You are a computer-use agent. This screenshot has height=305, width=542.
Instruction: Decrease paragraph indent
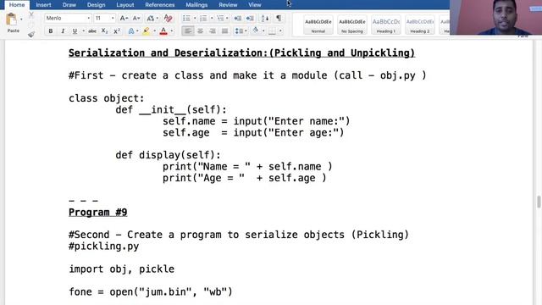237,18
